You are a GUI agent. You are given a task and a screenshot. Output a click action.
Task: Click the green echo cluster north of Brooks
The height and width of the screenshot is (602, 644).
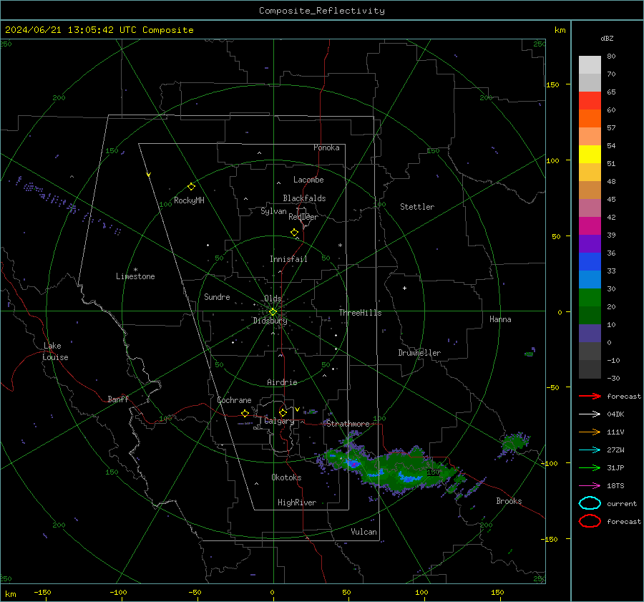pos(514,444)
